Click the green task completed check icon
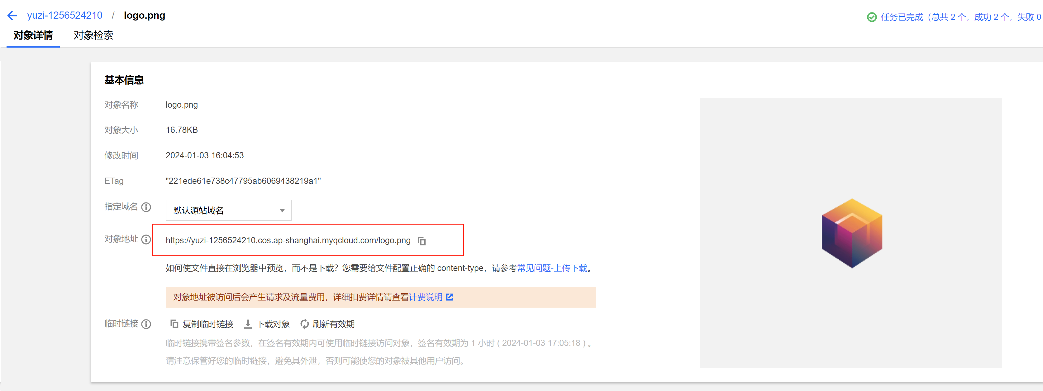 click(872, 17)
